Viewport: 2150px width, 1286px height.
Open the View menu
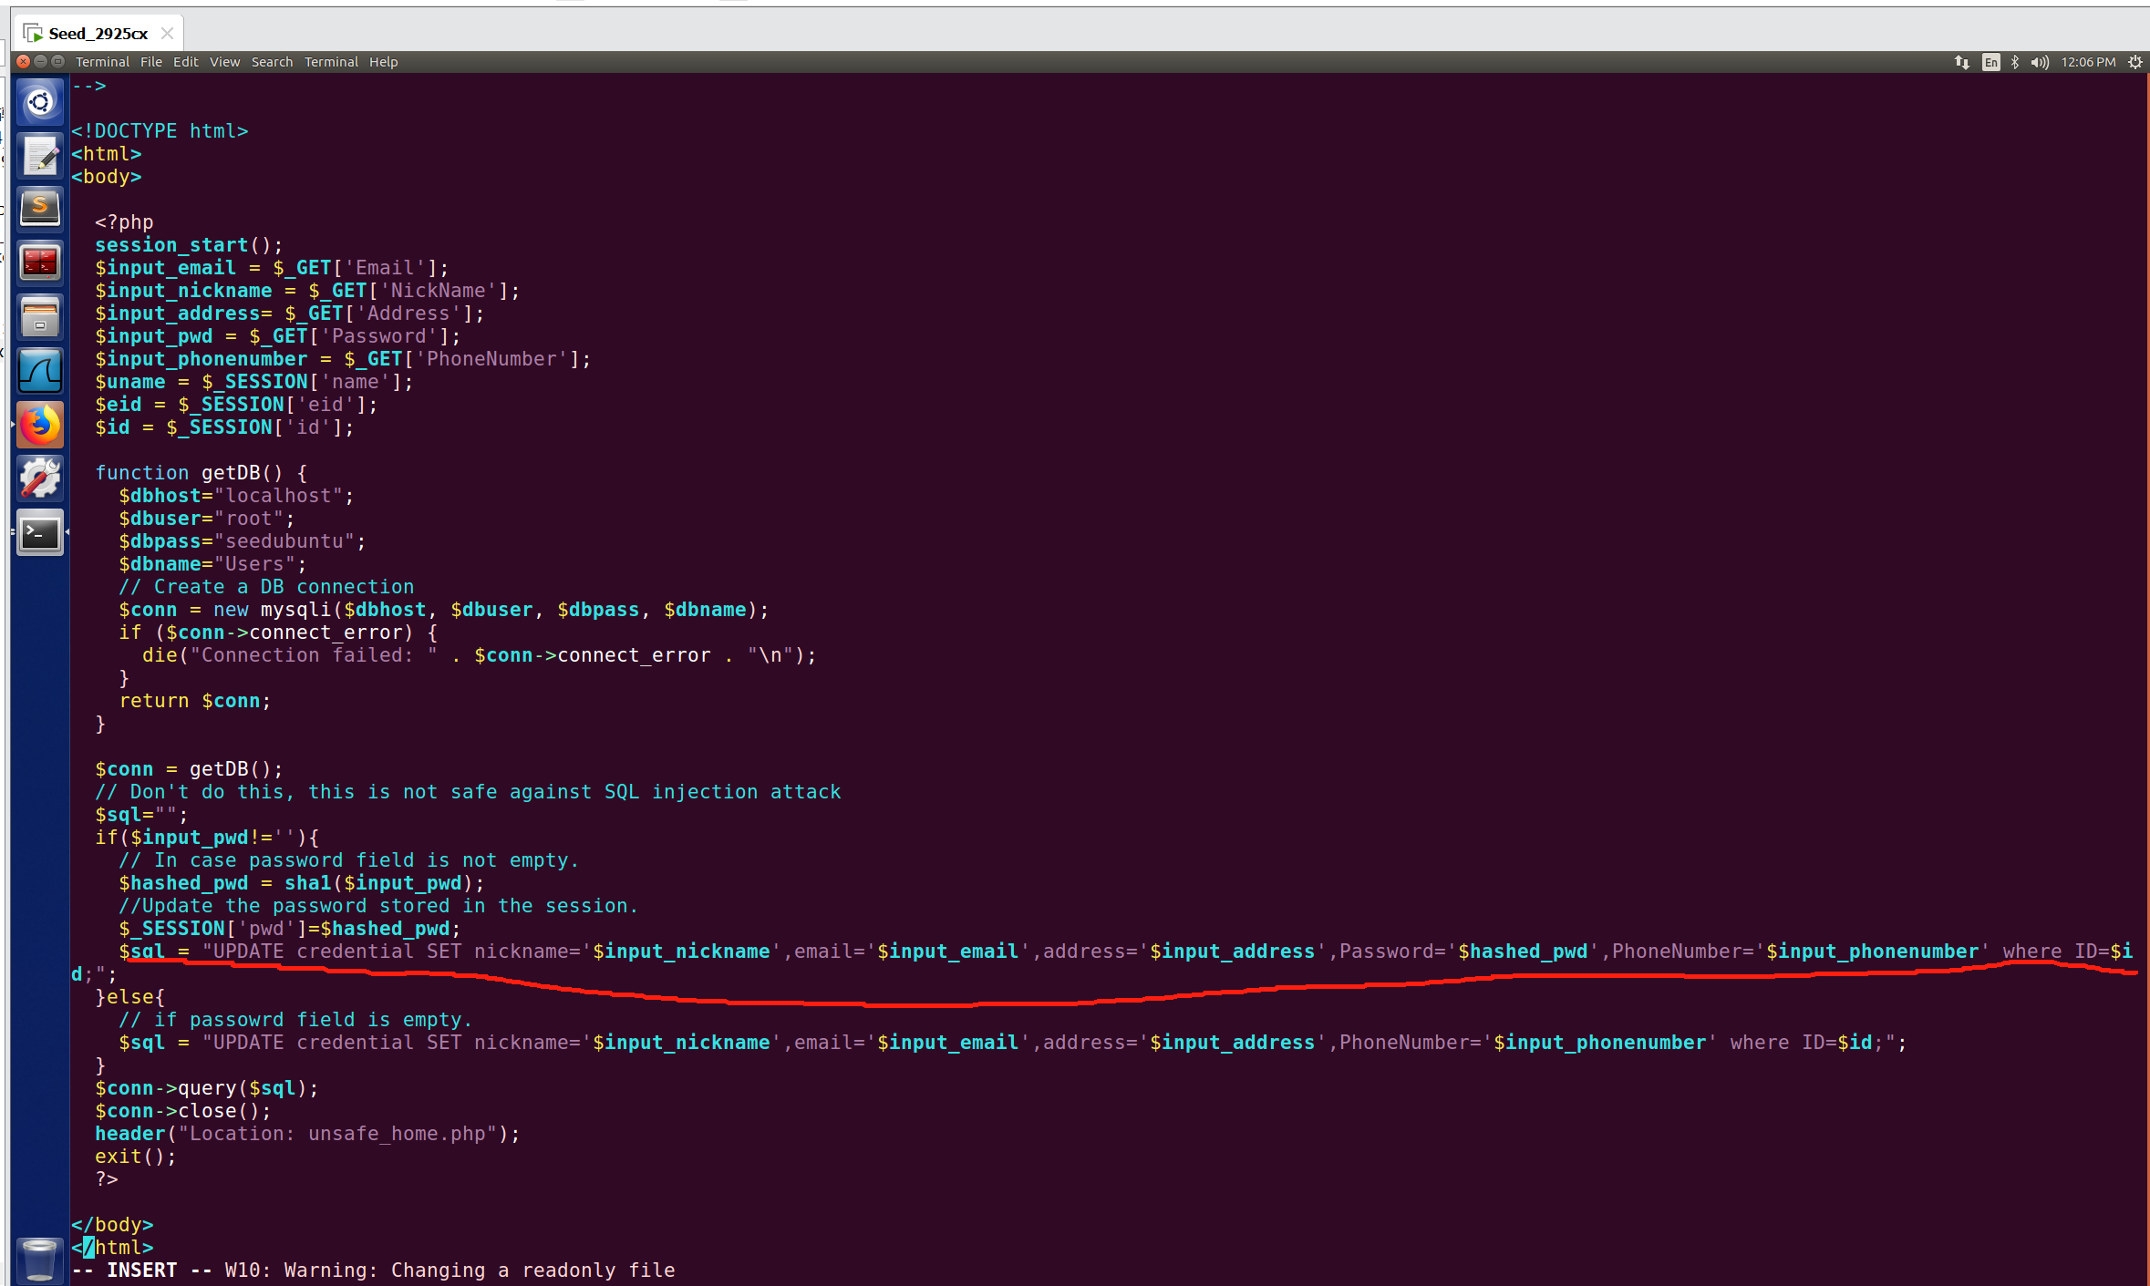224,62
